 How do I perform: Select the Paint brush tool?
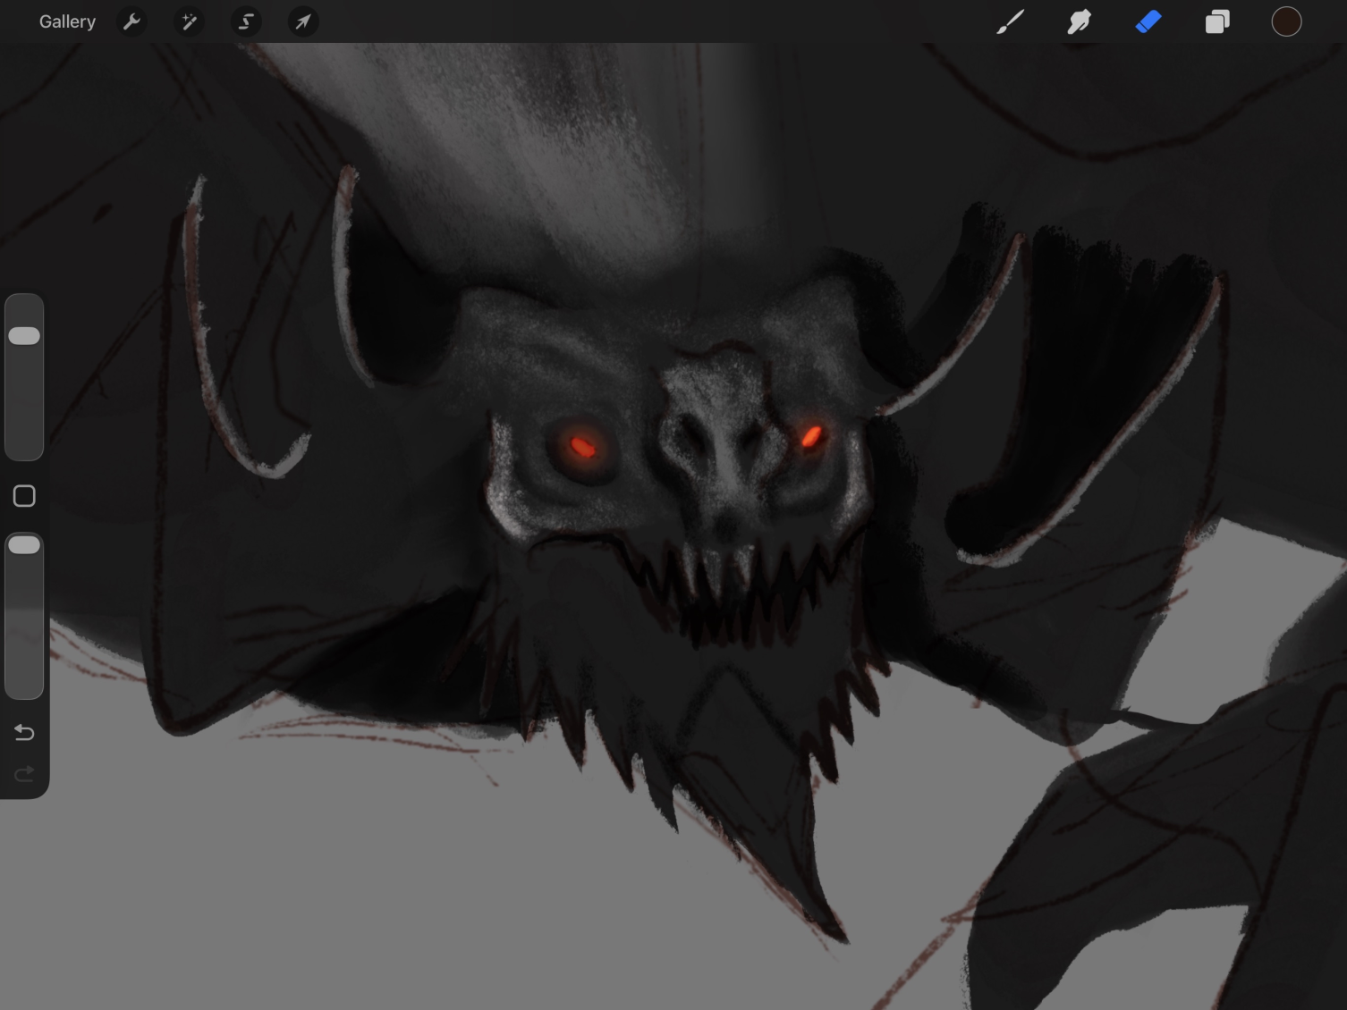1010,21
